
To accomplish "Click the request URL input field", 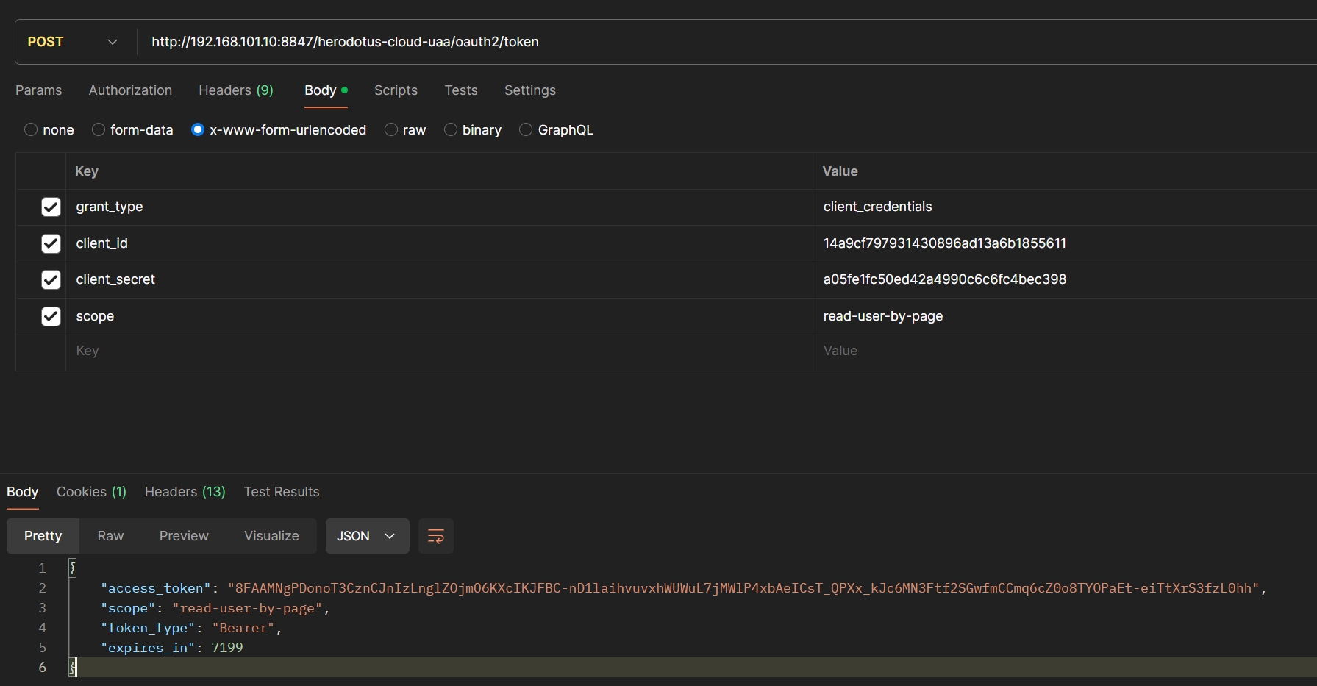I will point(662,42).
